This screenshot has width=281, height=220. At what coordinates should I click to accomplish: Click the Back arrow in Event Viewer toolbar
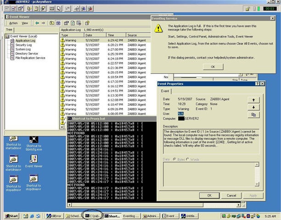pyautogui.click(x=37, y=23)
